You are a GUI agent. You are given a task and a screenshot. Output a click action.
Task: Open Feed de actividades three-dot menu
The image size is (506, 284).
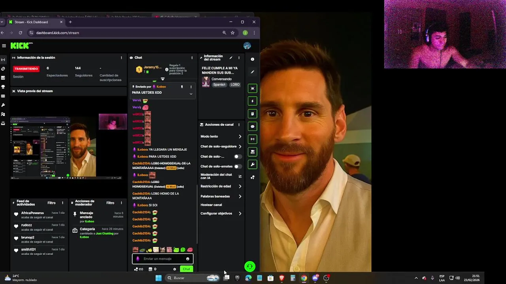pos(62,203)
